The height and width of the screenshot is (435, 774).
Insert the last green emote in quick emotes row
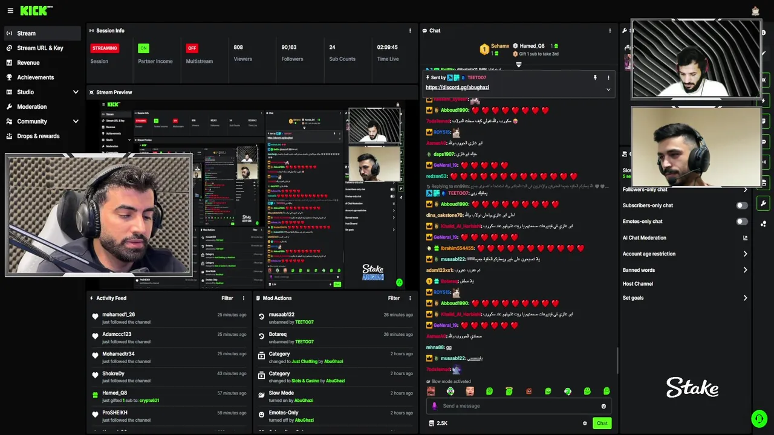pos(607,391)
